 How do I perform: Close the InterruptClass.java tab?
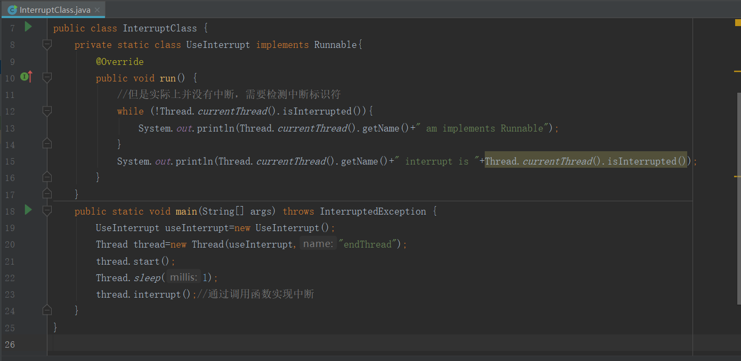tap(97, 9)
